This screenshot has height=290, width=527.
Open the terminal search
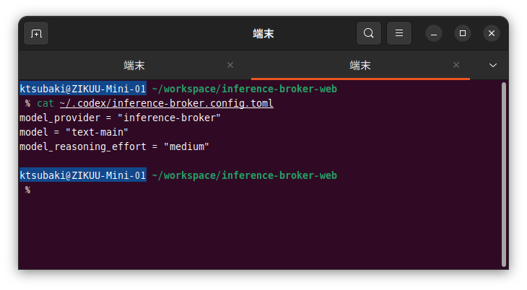(x=369, y=33)
